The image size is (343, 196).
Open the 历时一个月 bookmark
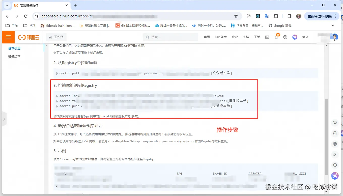pos(209,25)
